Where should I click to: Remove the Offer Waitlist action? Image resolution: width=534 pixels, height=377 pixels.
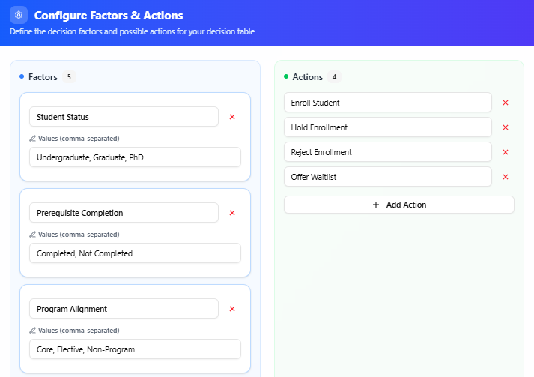pos(506,177)
